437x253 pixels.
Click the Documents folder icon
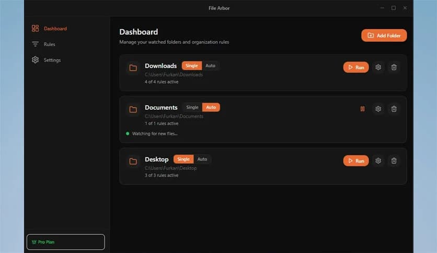133,109
